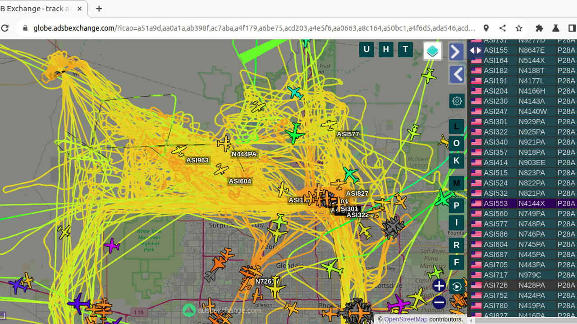Click the R button on map

(x=456, y=245)
